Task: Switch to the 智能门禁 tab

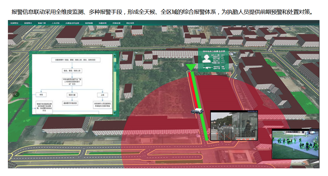Action: (42, 23)
